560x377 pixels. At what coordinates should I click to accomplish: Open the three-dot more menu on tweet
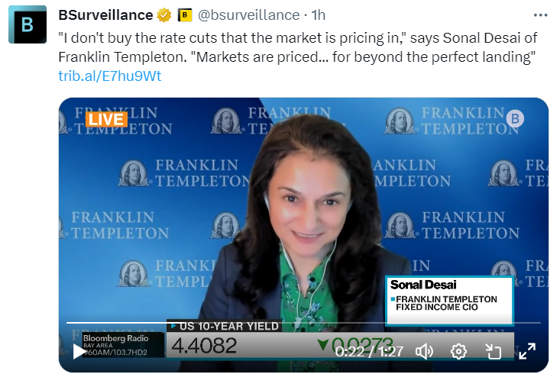(540, 15)
